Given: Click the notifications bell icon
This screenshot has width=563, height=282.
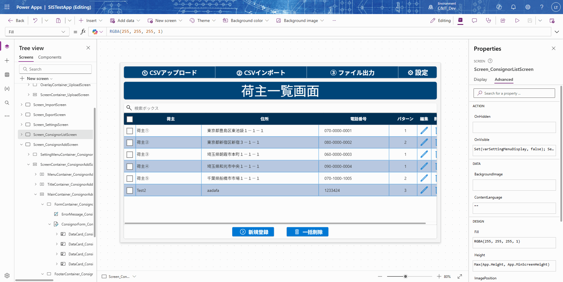Looking at the screenshot, I should pos(513,7).
